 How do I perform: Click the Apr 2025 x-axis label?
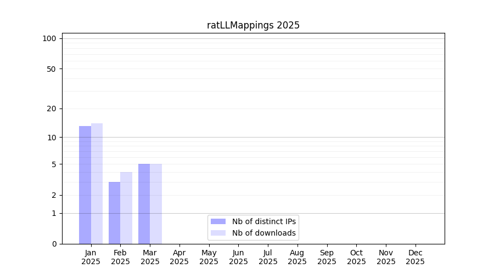click(x=179, y=257)
